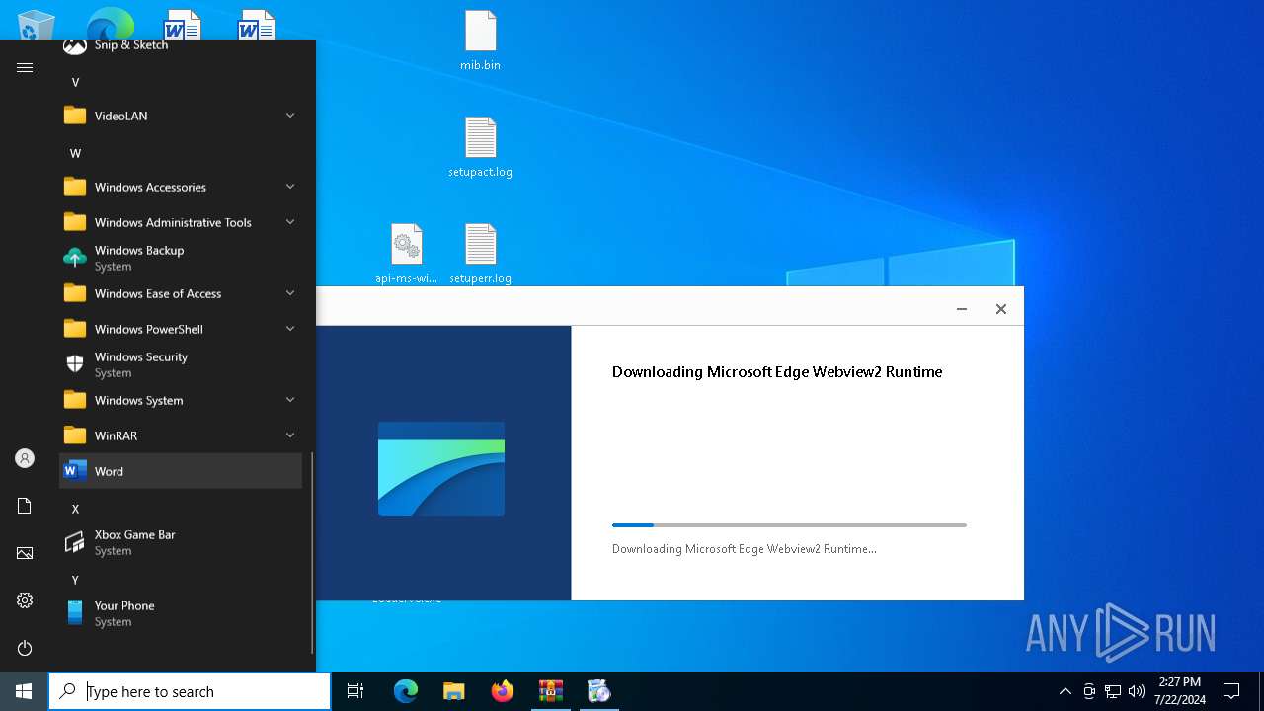Viewport: 1264px width, 711px height.
Task: Open Pictures from the Start sidebar
Action: (25, 553)
